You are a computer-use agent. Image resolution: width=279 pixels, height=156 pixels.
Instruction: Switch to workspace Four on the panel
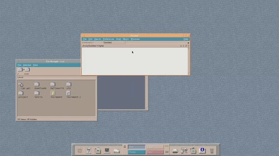[155, 152]
